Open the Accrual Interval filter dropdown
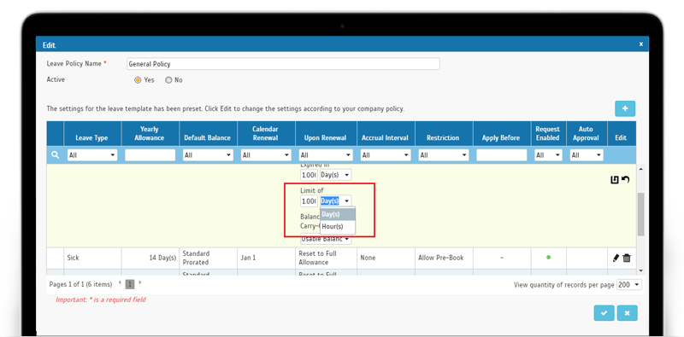The width and height of the screenshot is (684, 337). pos(386,155)
